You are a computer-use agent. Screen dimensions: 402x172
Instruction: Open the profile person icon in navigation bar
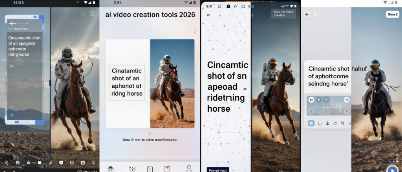tap(189, 168)
